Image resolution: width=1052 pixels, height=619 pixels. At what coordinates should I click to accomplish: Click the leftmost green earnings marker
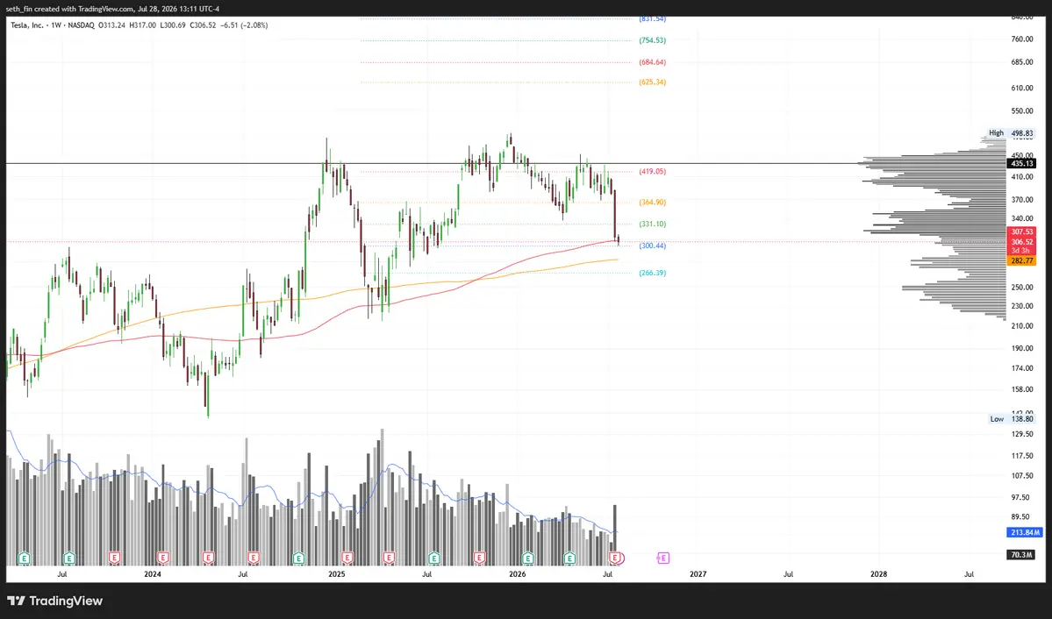(25, 558)
